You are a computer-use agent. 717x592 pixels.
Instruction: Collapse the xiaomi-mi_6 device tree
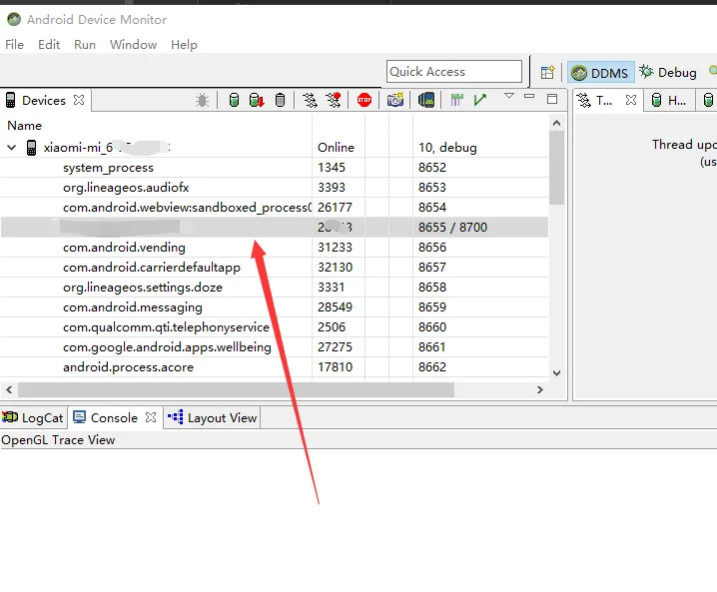[12, 148]
